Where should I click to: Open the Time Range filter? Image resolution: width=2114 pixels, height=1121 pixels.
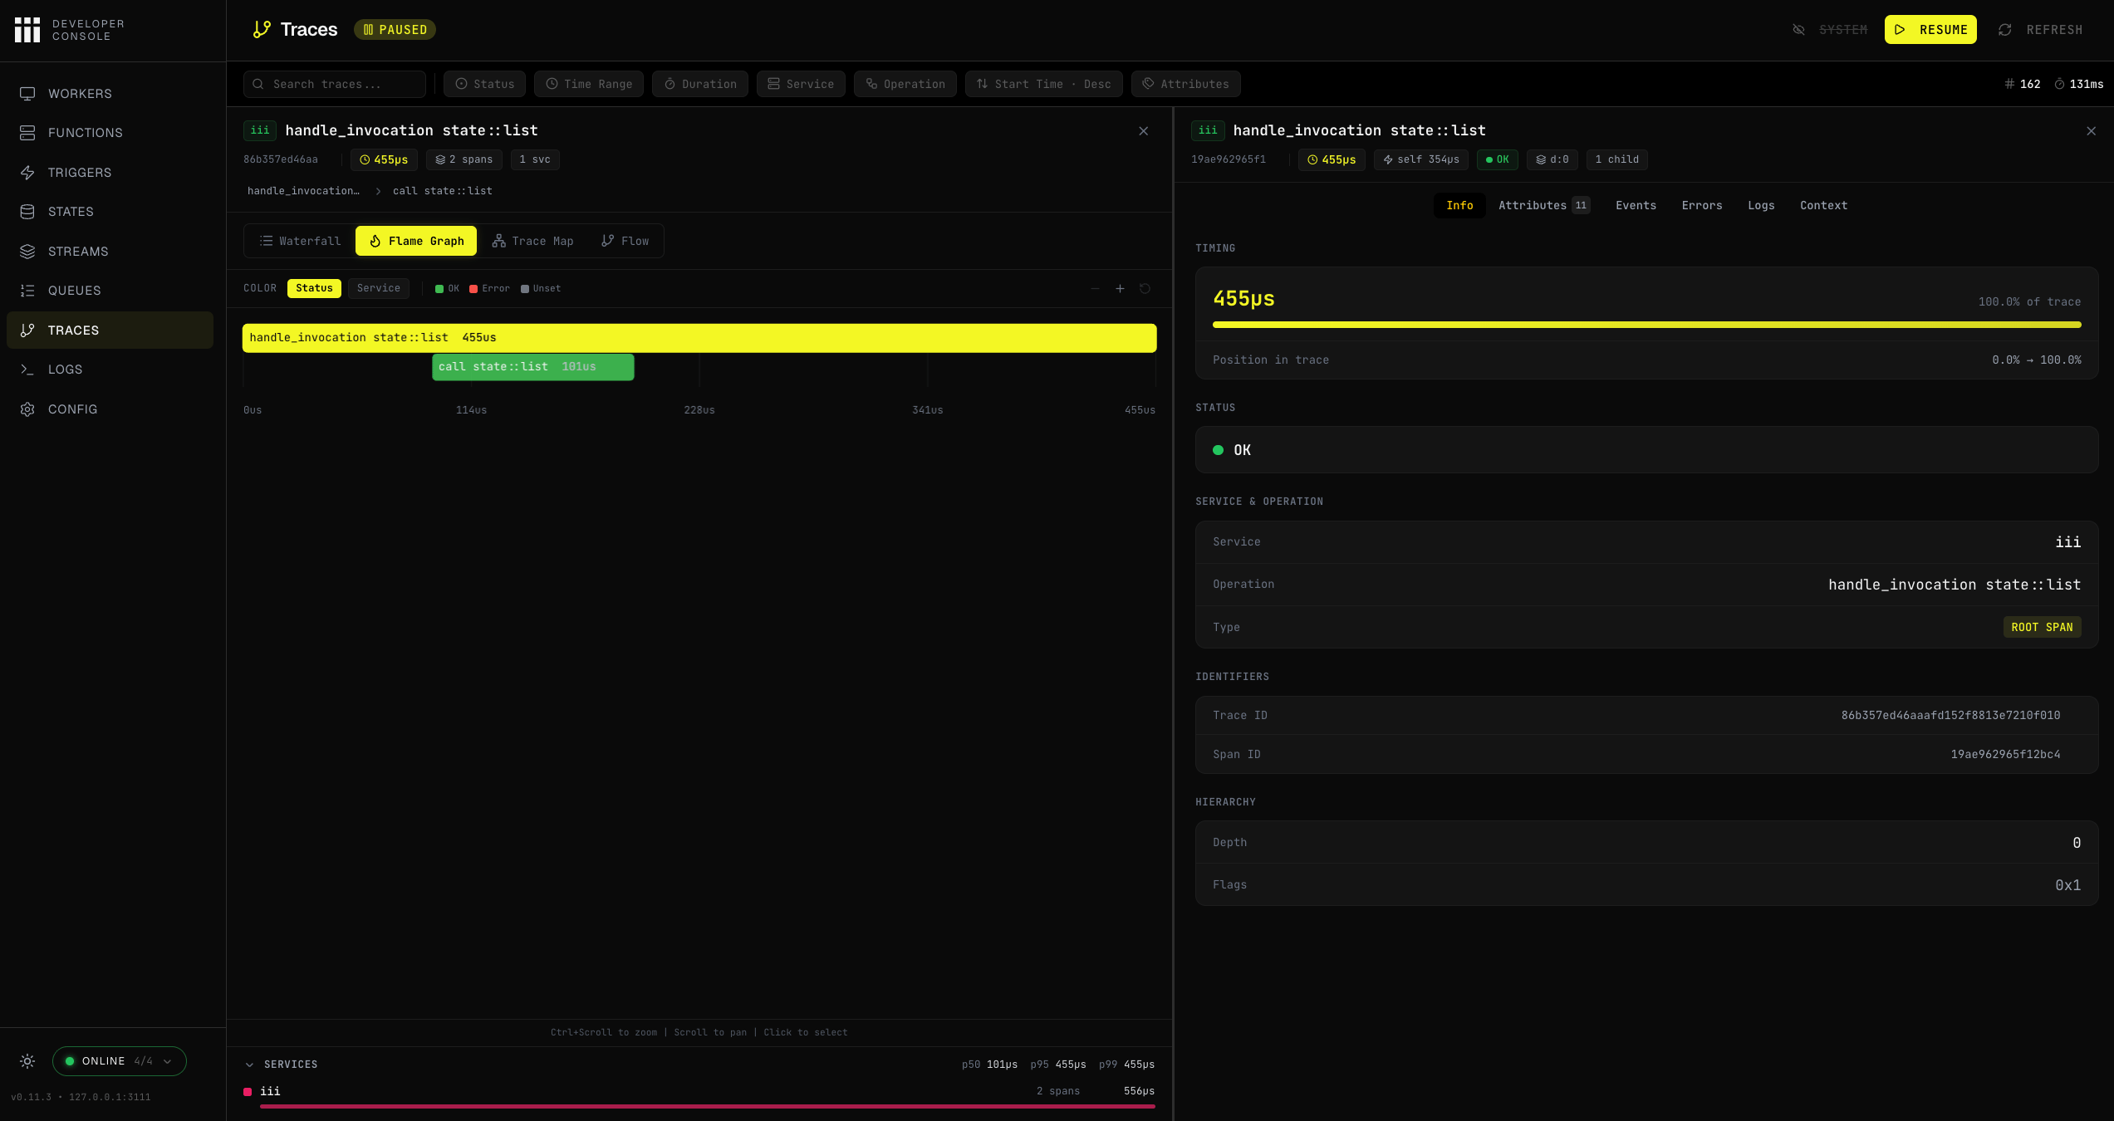(589, 84)
